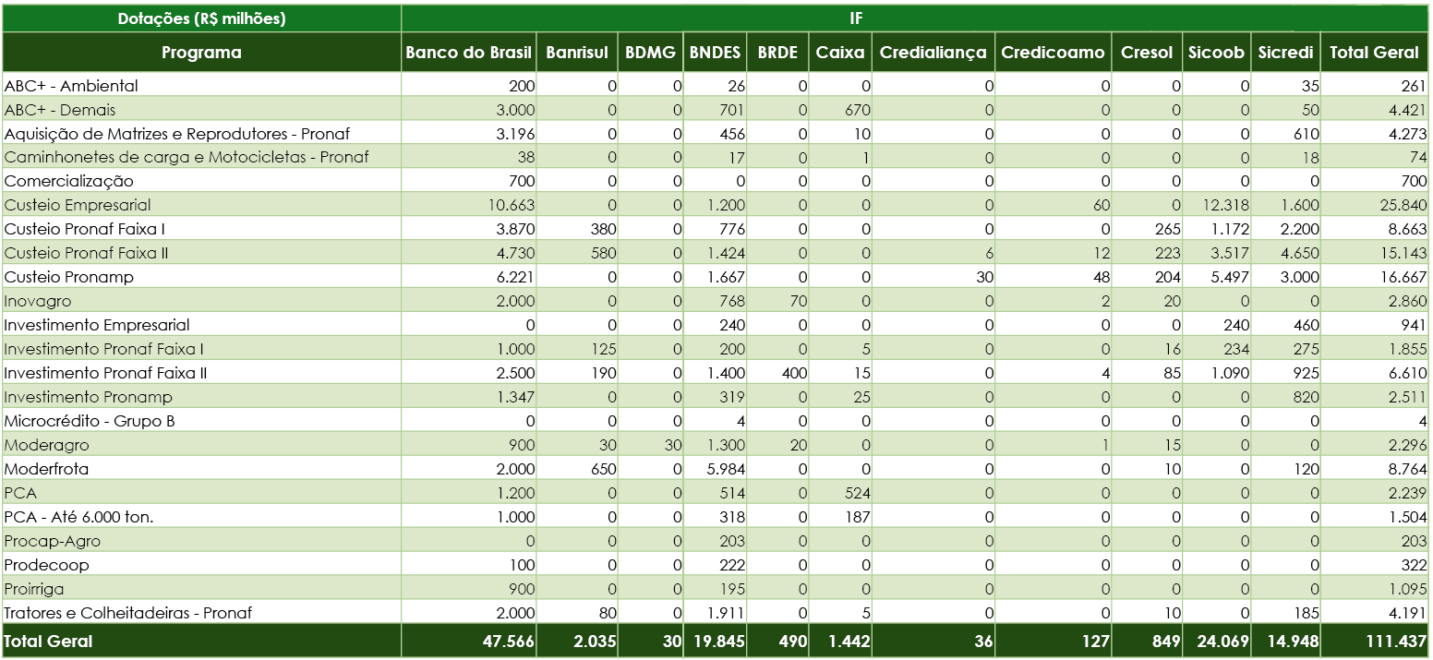The height and width of the screenshot is (660, 1433).
Task: Select Banco do Brasil total cell 47.566
Action: coord(469,641)
